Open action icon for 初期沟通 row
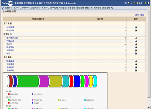The image size is (151, 109). click(x=136, y=27)
